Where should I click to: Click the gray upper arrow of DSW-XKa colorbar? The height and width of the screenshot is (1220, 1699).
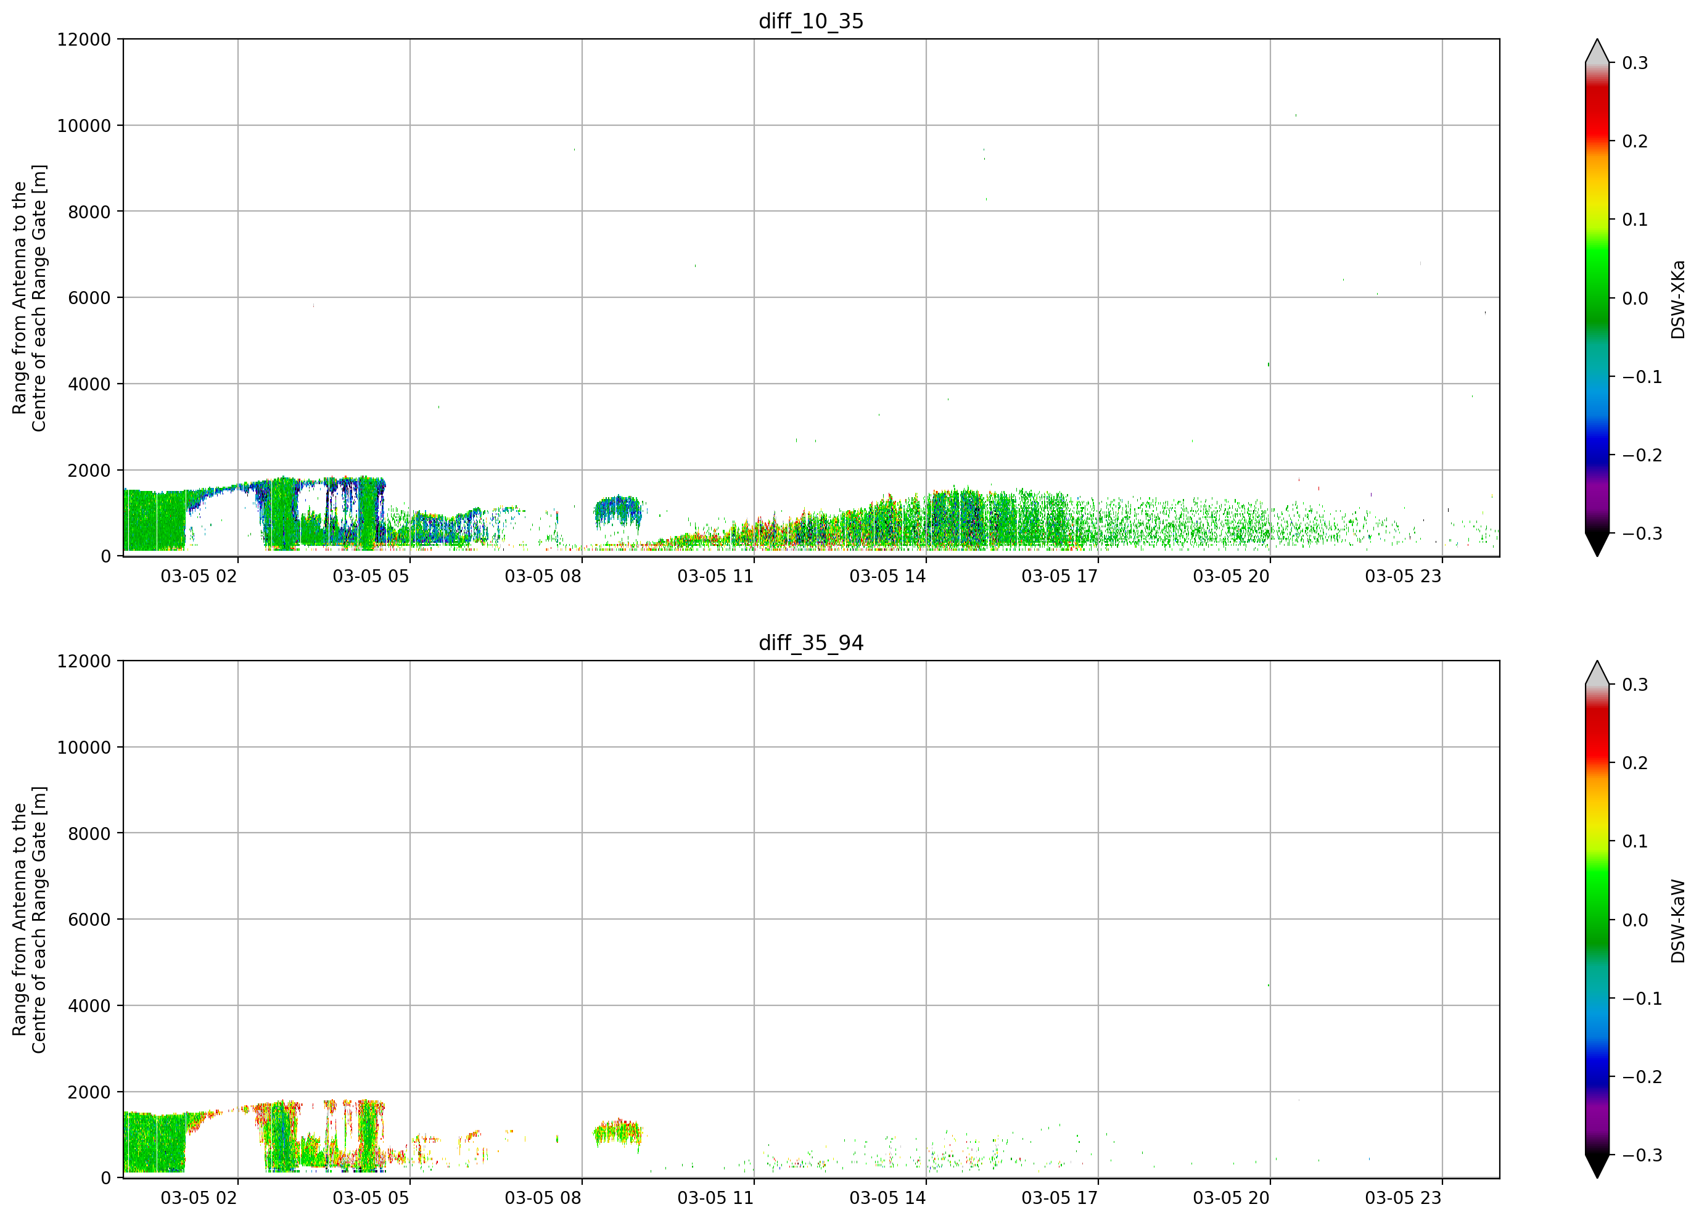[x=1597, y=52]
